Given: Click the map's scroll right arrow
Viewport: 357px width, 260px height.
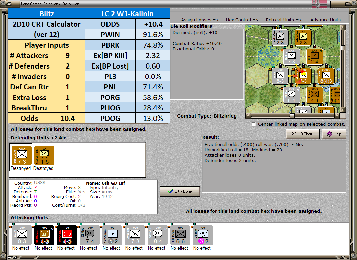Looking at the screenshot, I should tap(337, 115).
